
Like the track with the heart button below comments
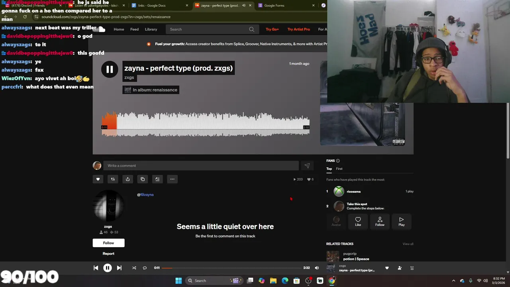pyautogui.click(x=98, y=179)
